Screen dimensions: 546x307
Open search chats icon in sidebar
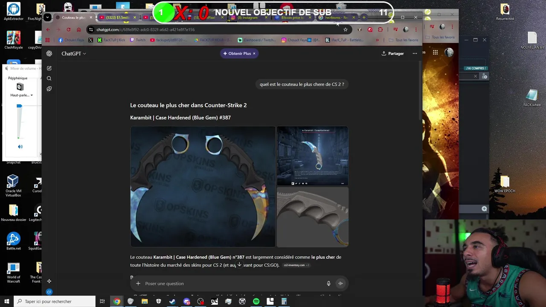point(49,78)
